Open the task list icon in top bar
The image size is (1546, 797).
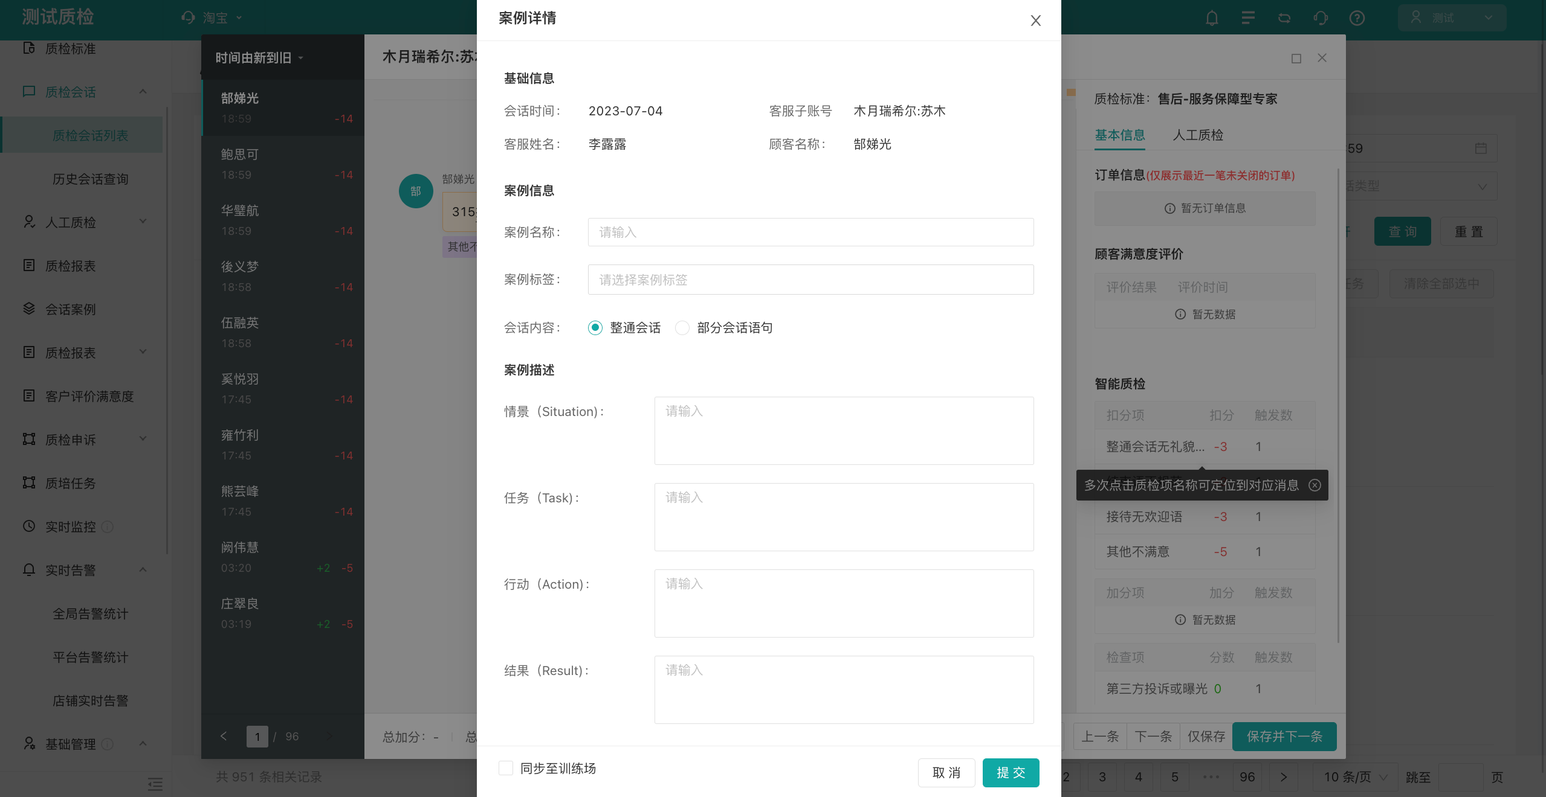[x=1248, y=18]
